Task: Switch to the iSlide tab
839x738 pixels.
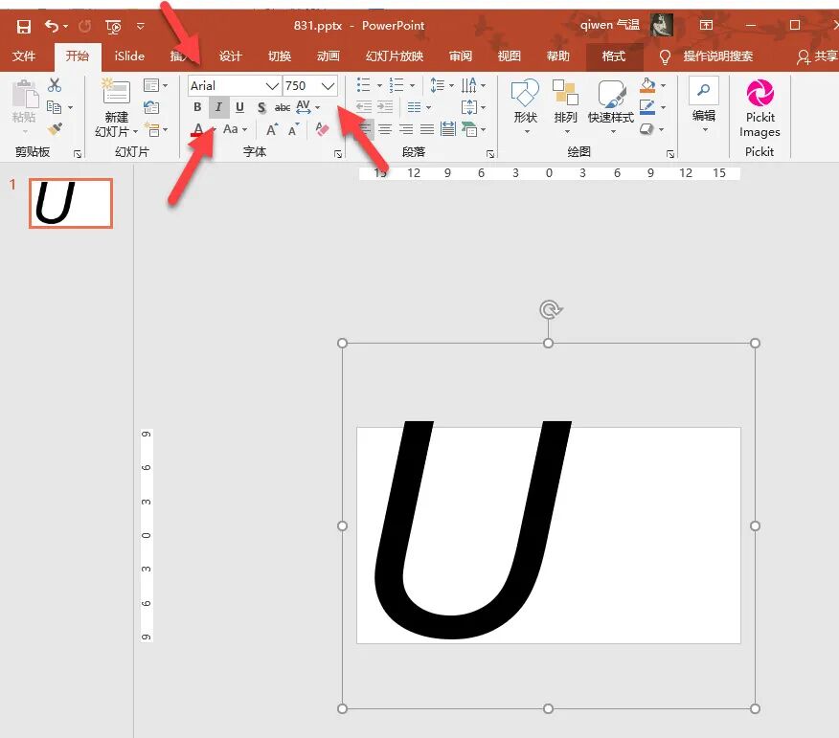Action: coord(129,56)
